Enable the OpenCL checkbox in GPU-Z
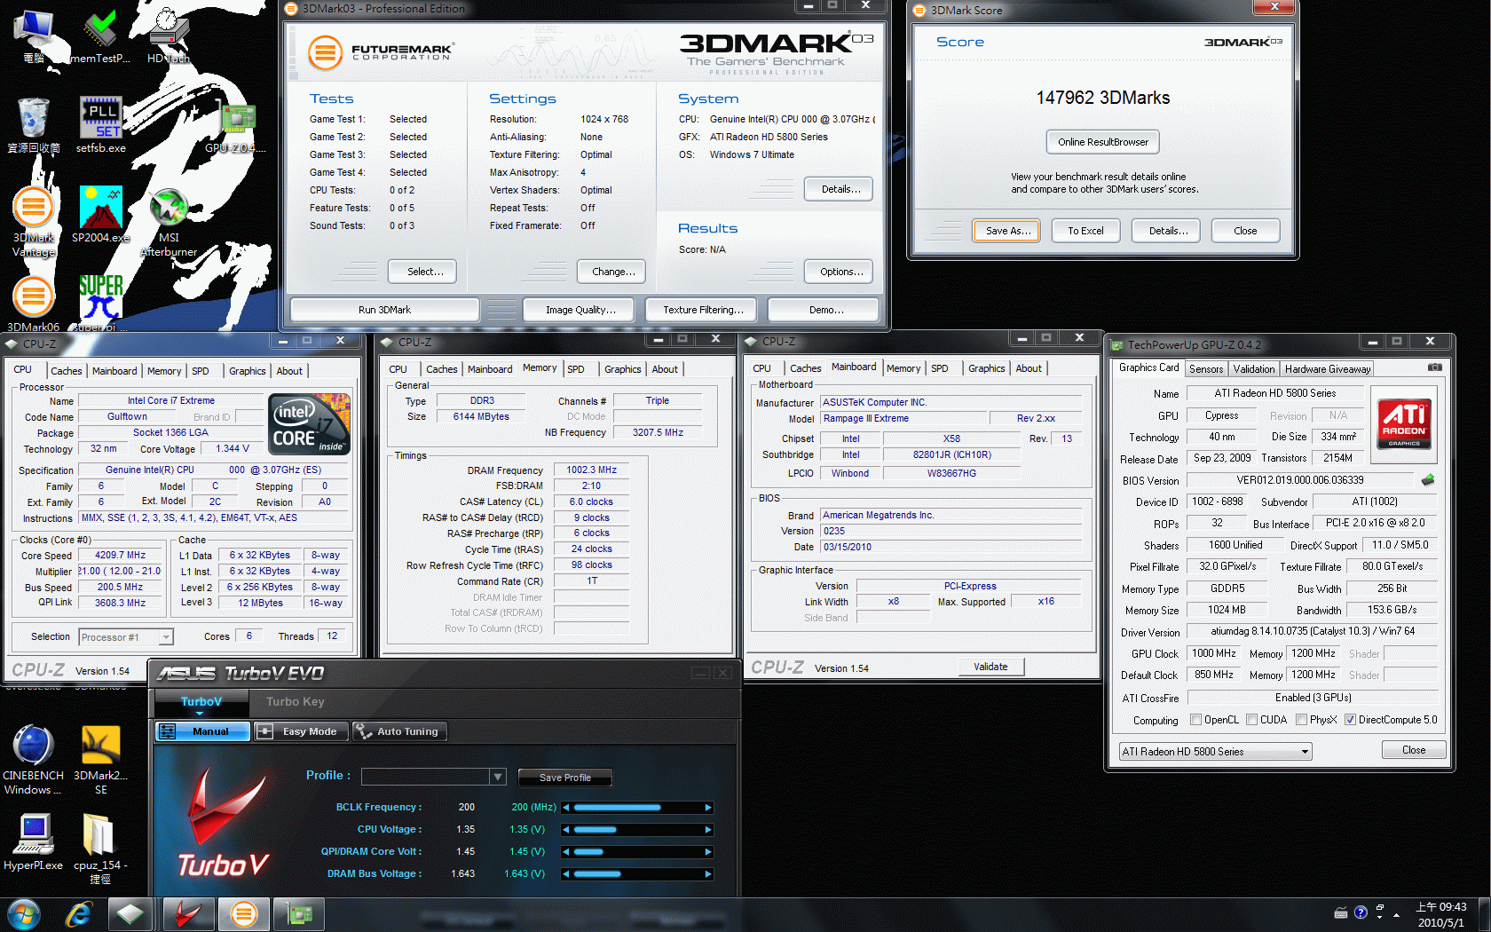 (x=1195, y=720)
